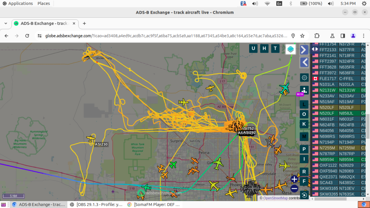This screenshot has width=370, height=208.
Task: Click the browser back arrow
Action: [x=7, y=36]
